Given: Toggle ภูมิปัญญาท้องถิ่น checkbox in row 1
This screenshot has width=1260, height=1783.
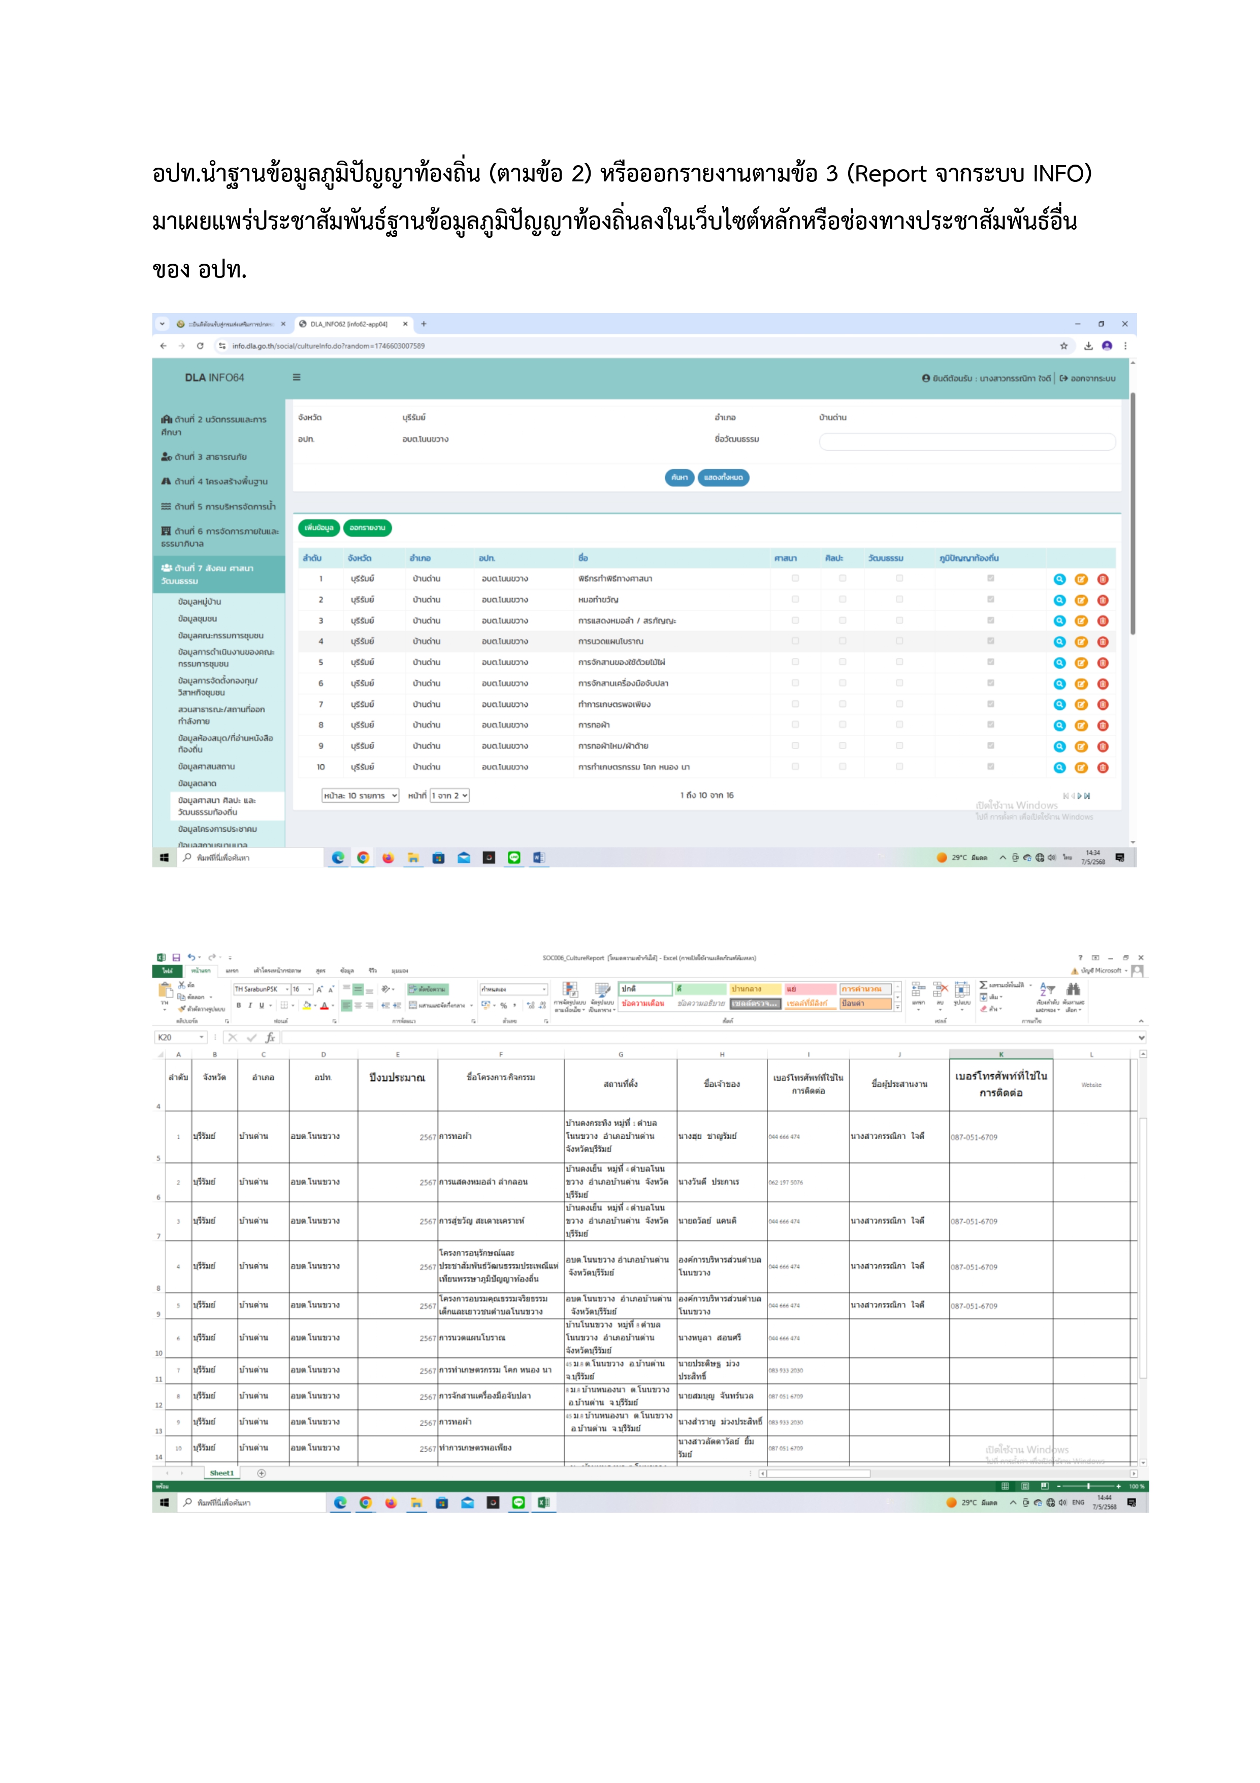Looking at the screenshot, I should click(991, 579).
